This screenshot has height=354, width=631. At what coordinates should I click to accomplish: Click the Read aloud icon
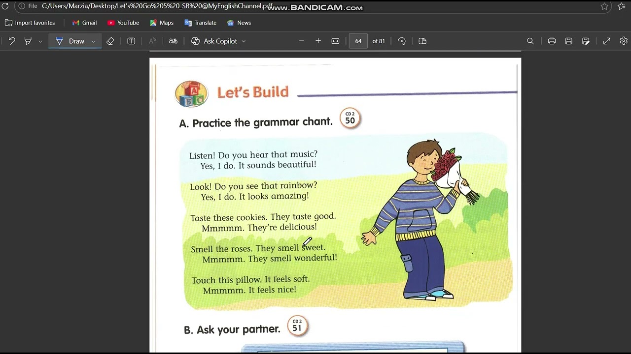coord(152,41)
